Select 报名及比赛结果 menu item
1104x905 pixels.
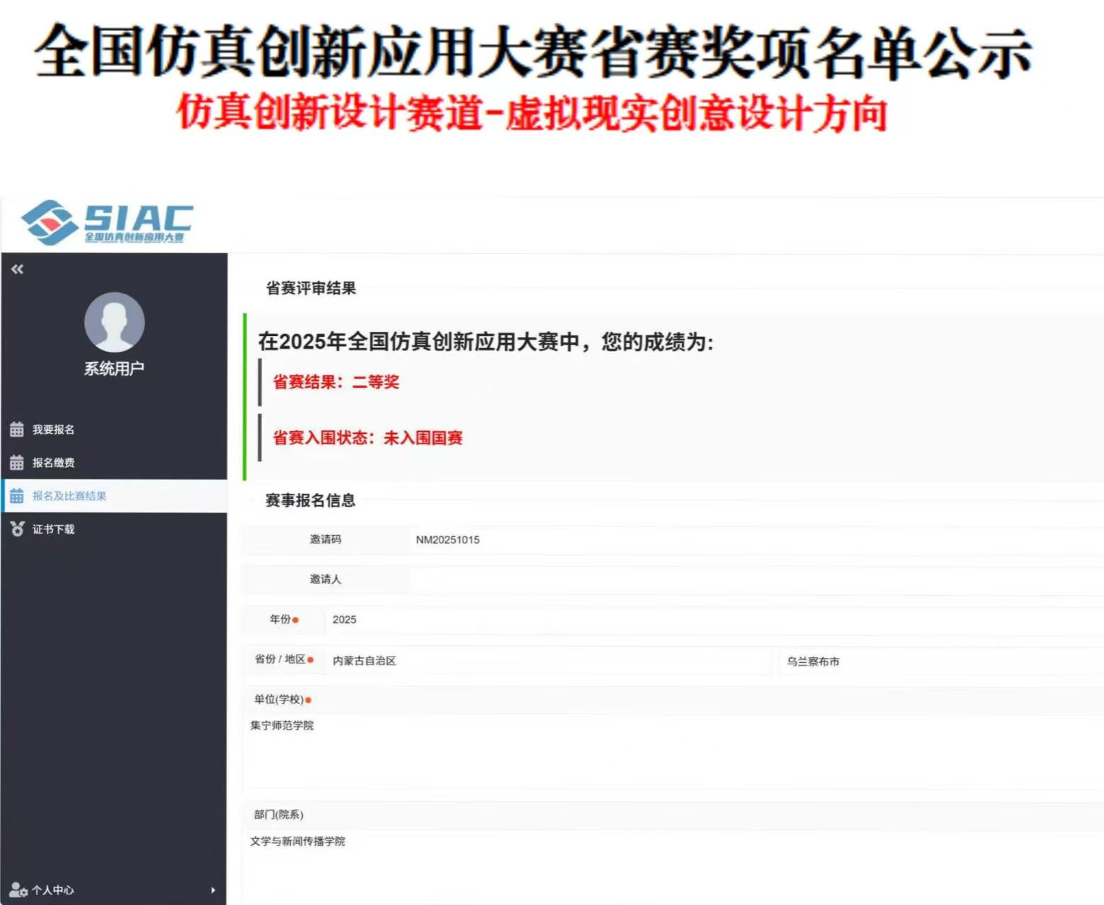point(69,496)
